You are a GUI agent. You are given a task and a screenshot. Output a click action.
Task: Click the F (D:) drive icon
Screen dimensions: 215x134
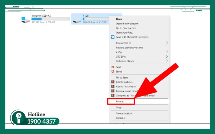click(77, 20)
